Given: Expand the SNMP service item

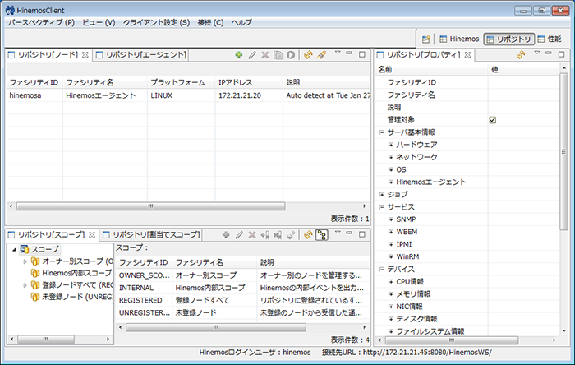Looking at the screenshot, I should (x=391, y=219).
